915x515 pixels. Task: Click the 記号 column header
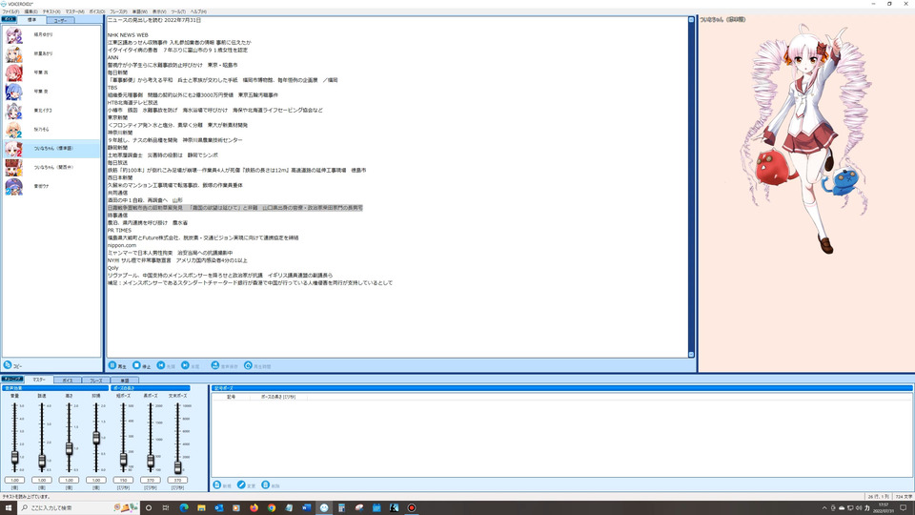coord(231,397)
